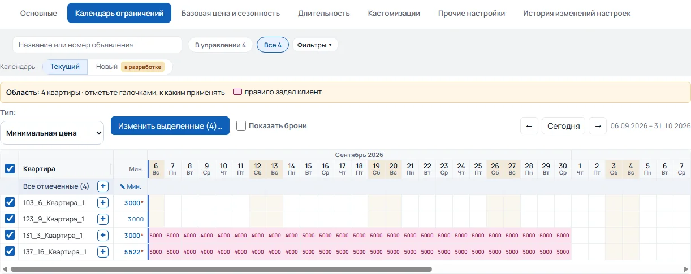The width and height of the screenshot is (691, 274).
Task: Click the 103_6_Квартира_1 apartment name
Action: pyautogui.click(x=54, y=203)
